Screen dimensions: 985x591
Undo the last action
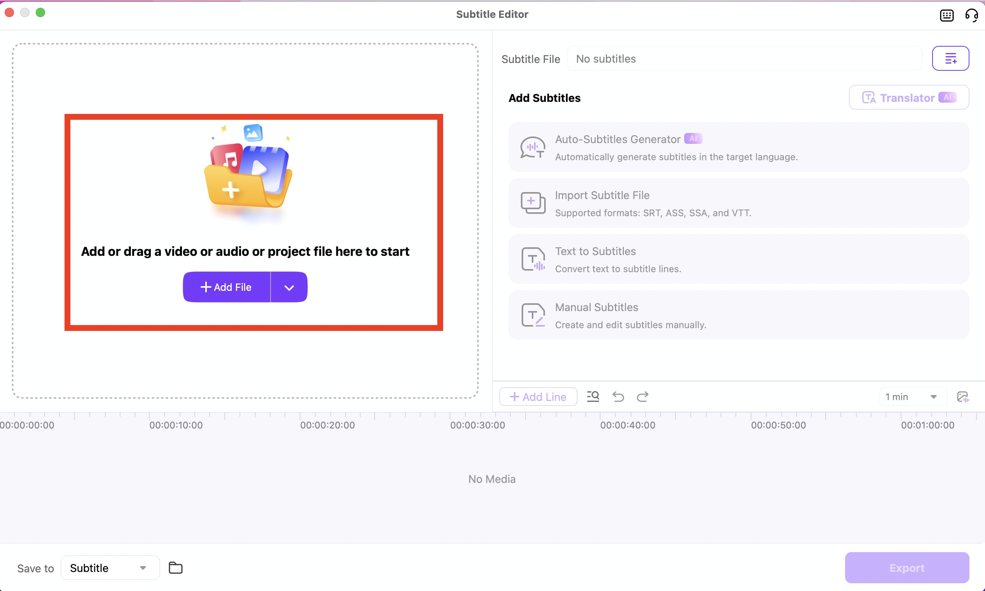point(618,396)
